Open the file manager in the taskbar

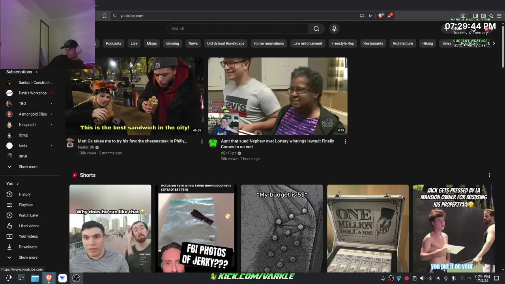[x=35, y=278]
